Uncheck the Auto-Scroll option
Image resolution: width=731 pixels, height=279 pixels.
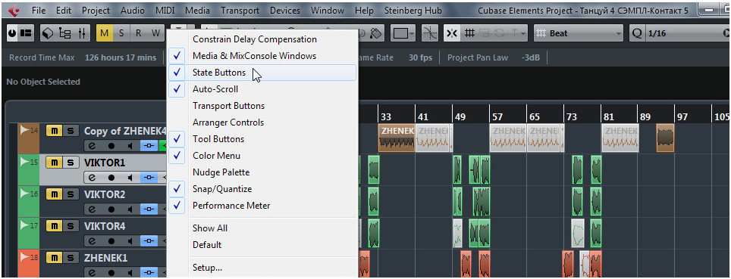[x=263, y=89]
